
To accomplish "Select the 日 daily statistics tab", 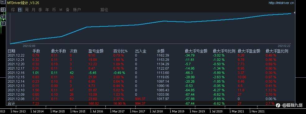I will pyautogui.click(x=20, y=10).
